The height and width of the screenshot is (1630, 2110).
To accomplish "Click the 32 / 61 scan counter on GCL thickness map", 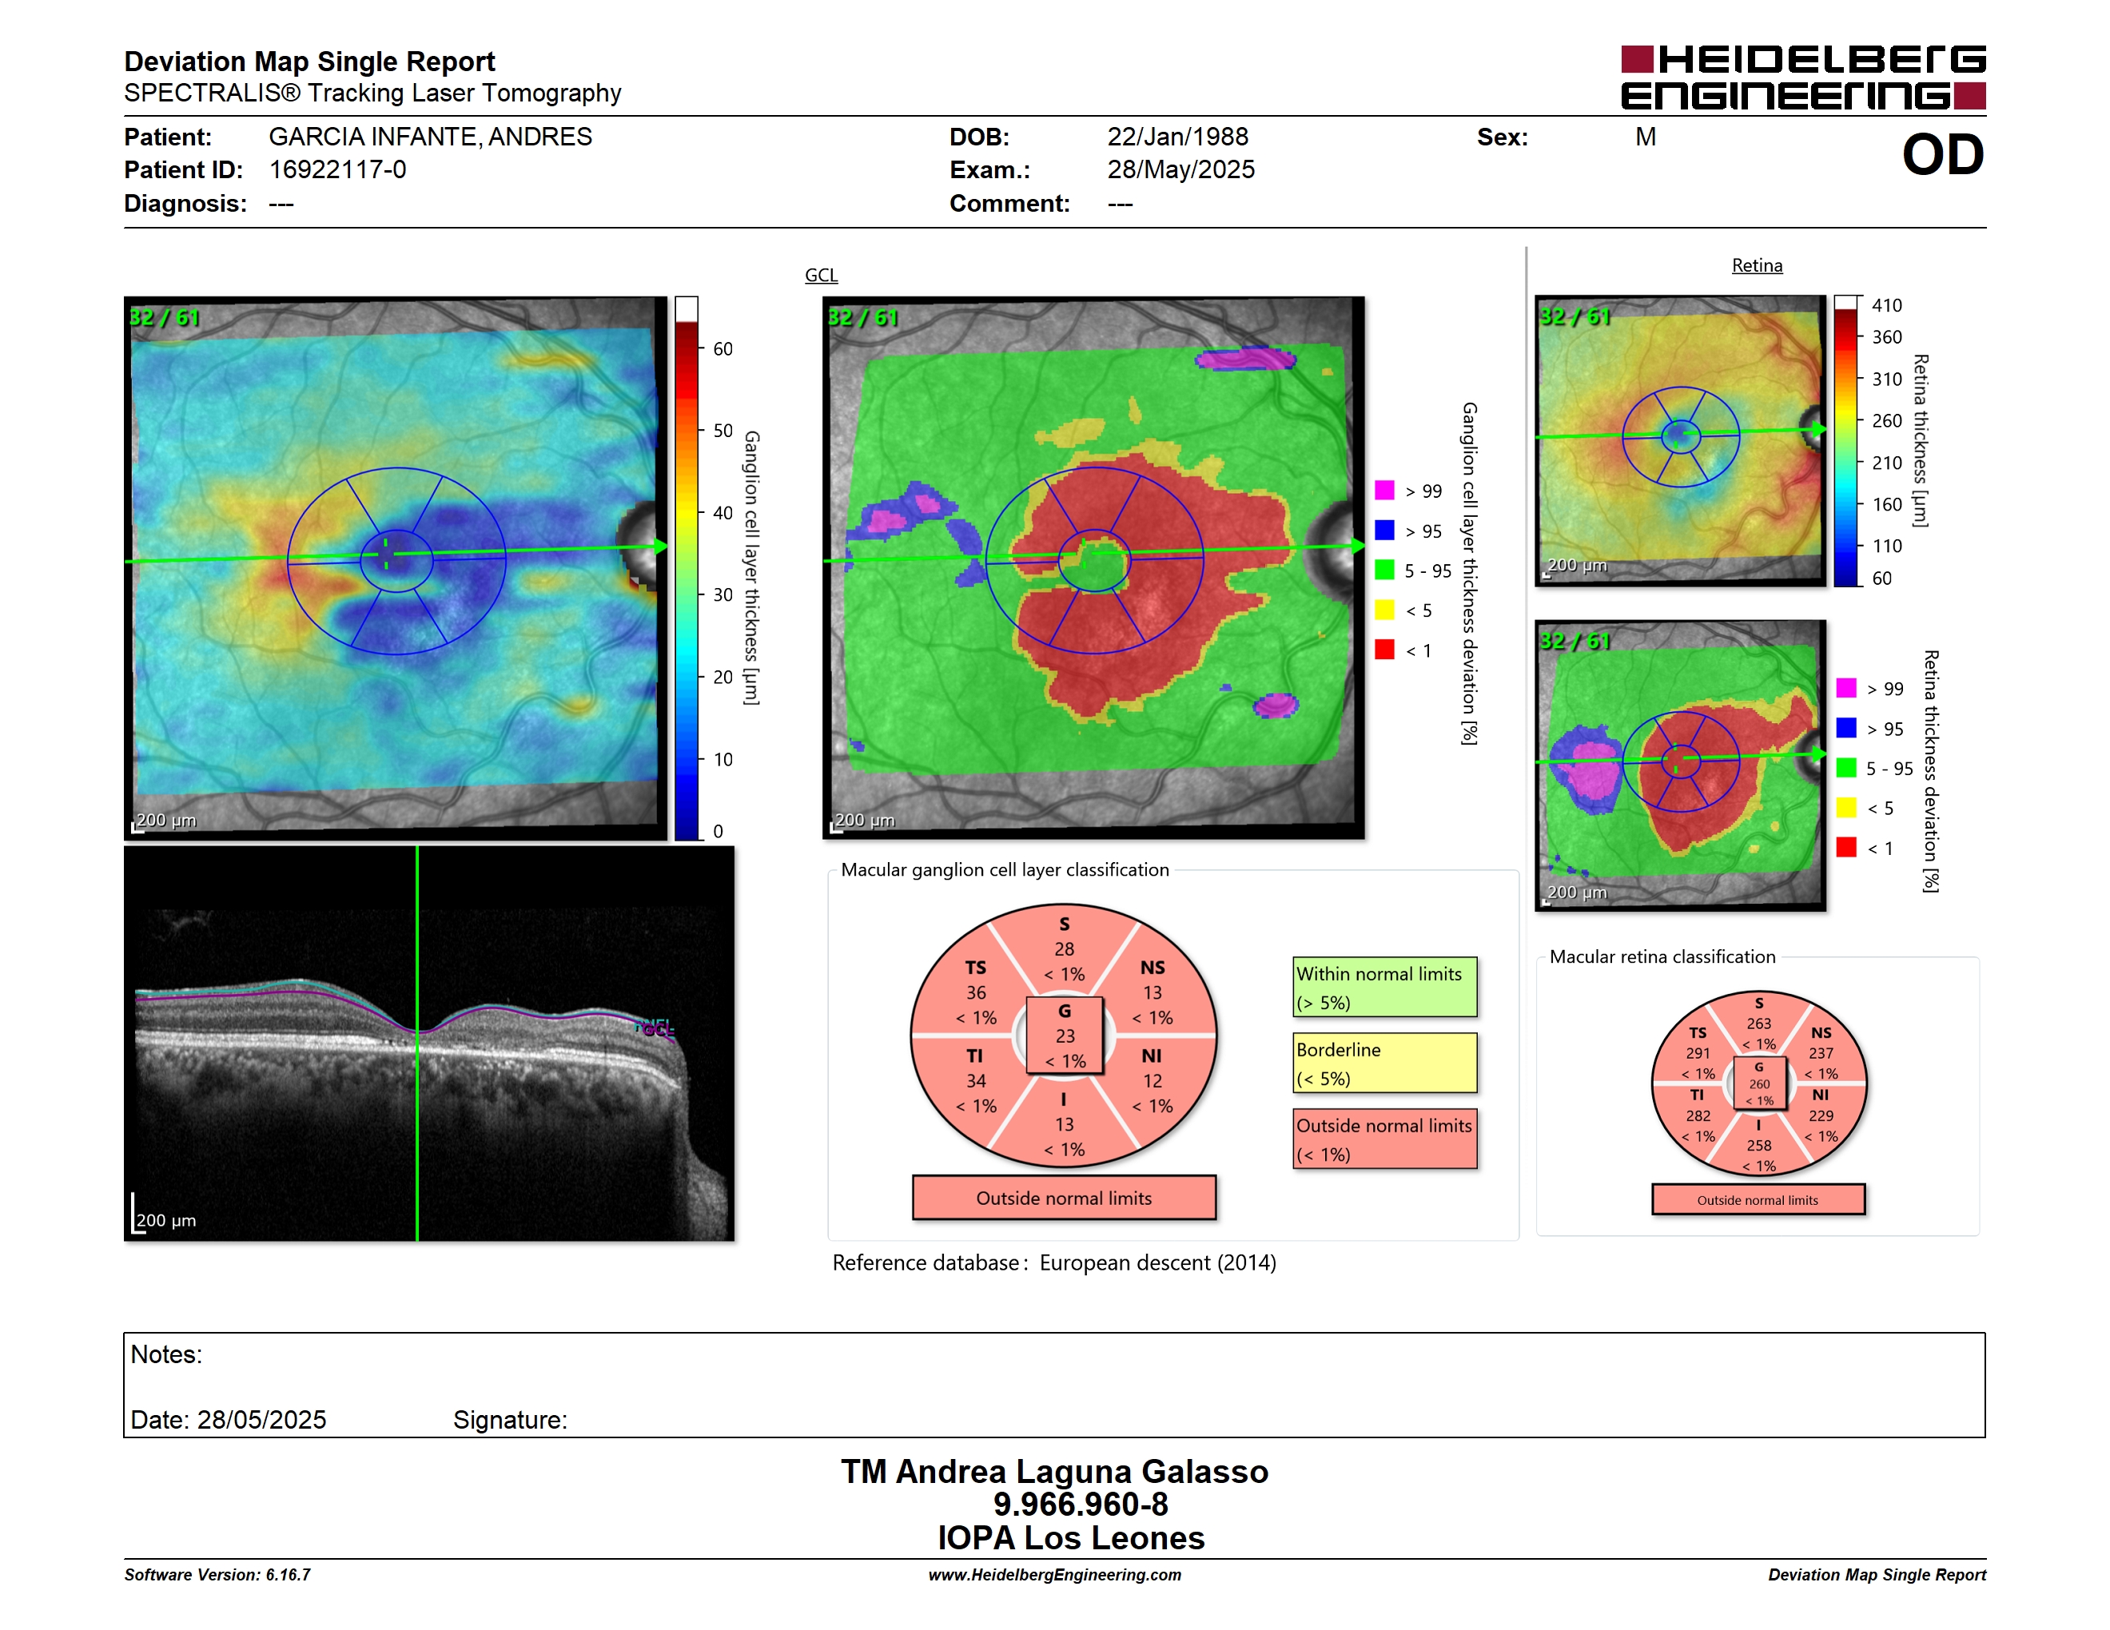I will tap(164, 318).
